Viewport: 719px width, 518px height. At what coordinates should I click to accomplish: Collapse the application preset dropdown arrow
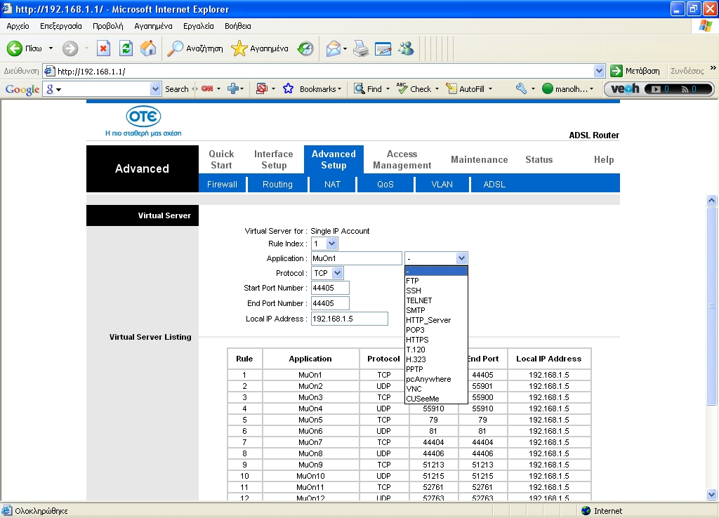tap(461, 258)
